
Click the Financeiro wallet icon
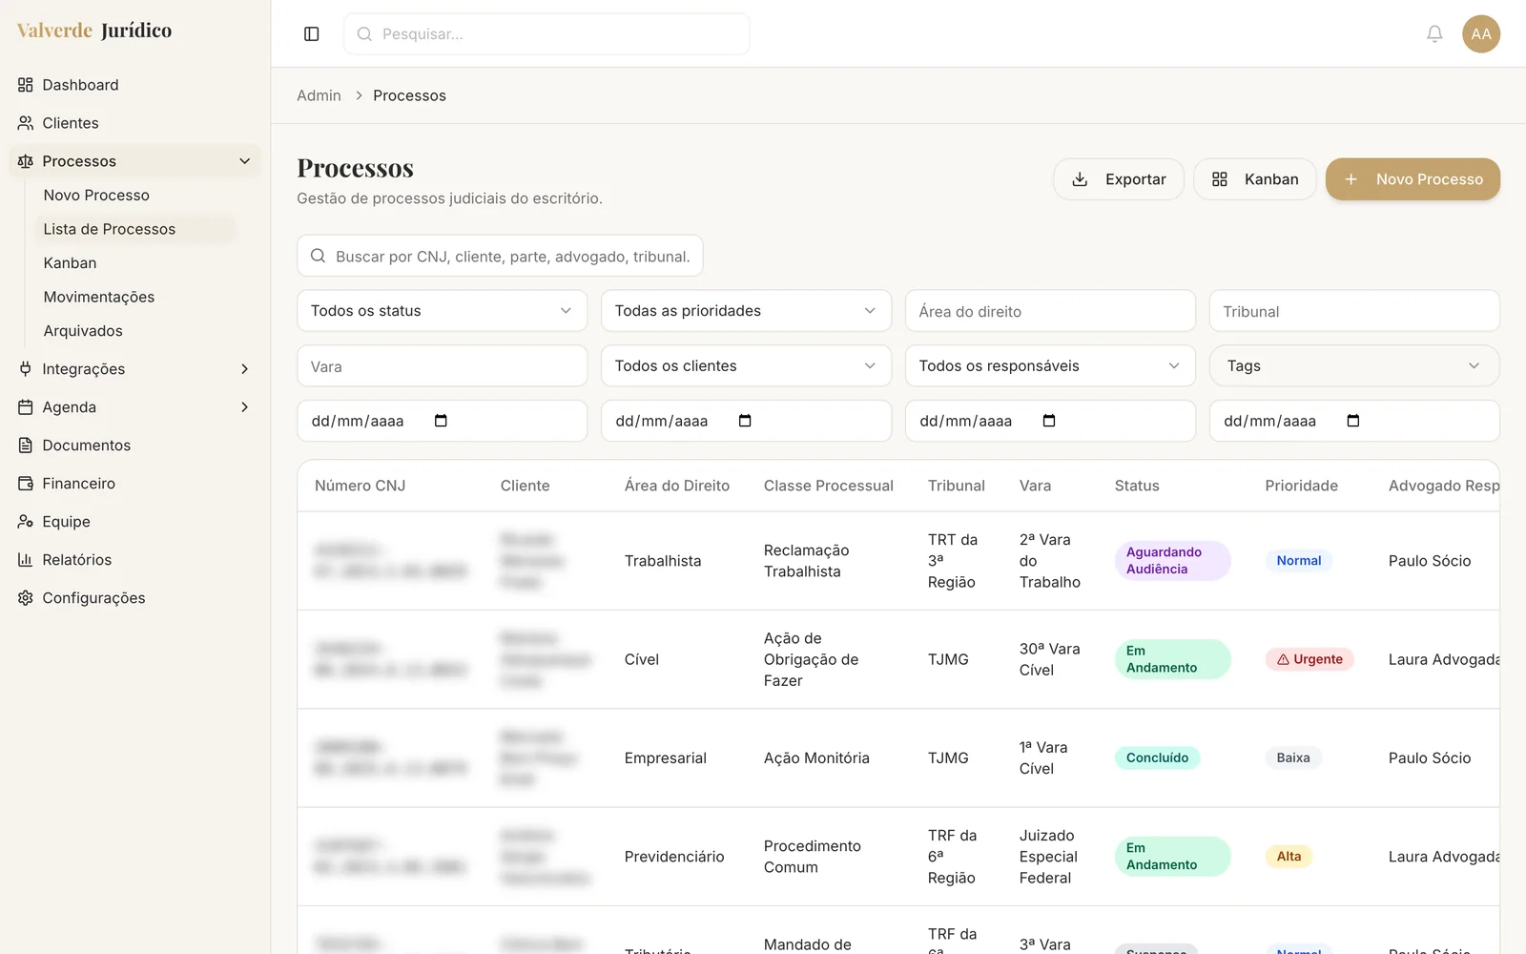(x=26, y=484)
